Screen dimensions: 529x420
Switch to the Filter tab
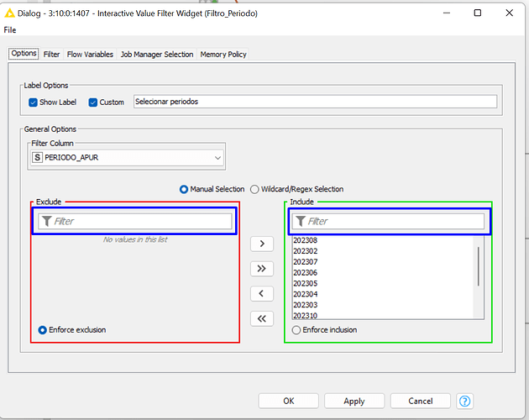click(x=51, y=55)
